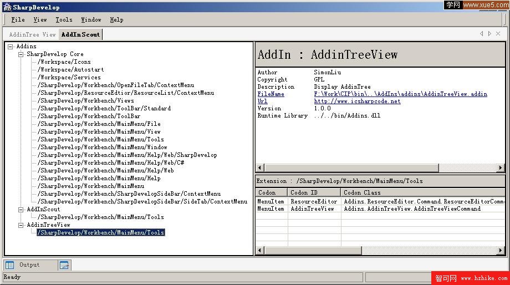The height and width of the screenshot is (285, 510).
Task: Sort by the Codon ID column header
Action: pyautogui.click(x=314, y=192)
